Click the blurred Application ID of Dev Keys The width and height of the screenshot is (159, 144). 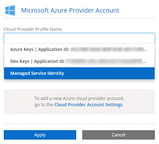click(104, 62)
